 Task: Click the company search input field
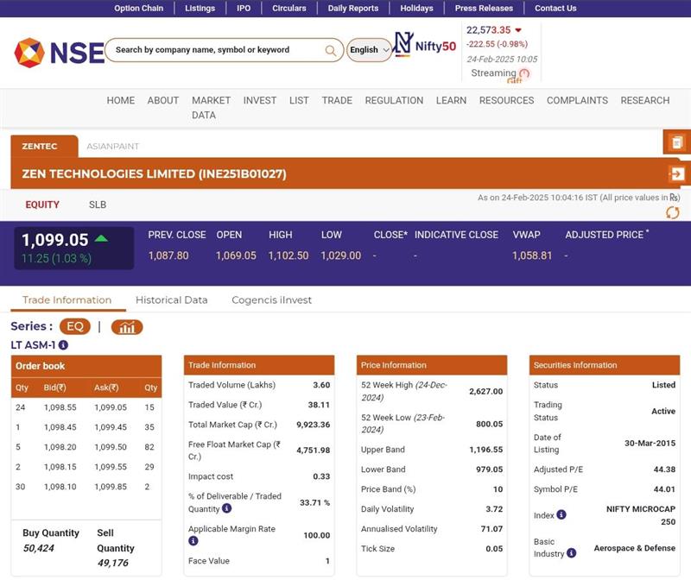pos(216,50)
